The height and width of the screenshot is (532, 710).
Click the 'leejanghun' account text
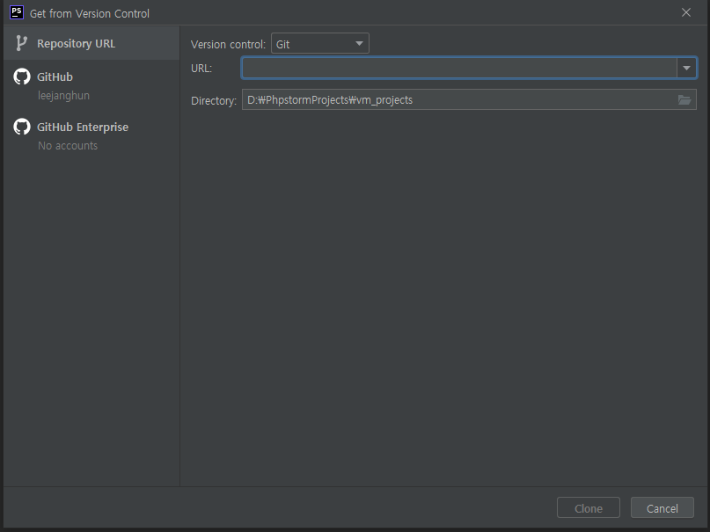coord(64,96)
